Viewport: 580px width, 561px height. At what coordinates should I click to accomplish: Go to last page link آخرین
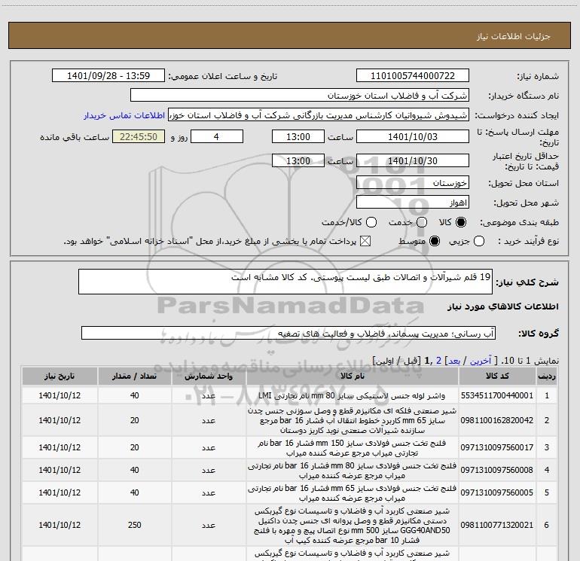[481, 361]
